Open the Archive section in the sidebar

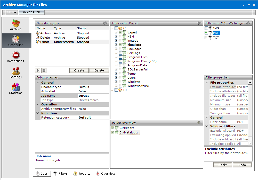click(15, 25)
